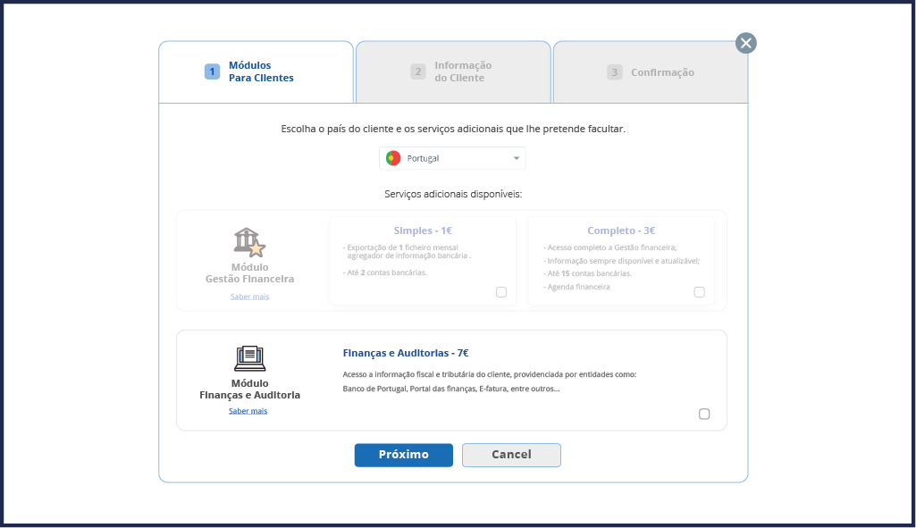Open Saber mais under Gestão Financeira
The width and height of the screenshot is (916, 528).
click(249, 297)
